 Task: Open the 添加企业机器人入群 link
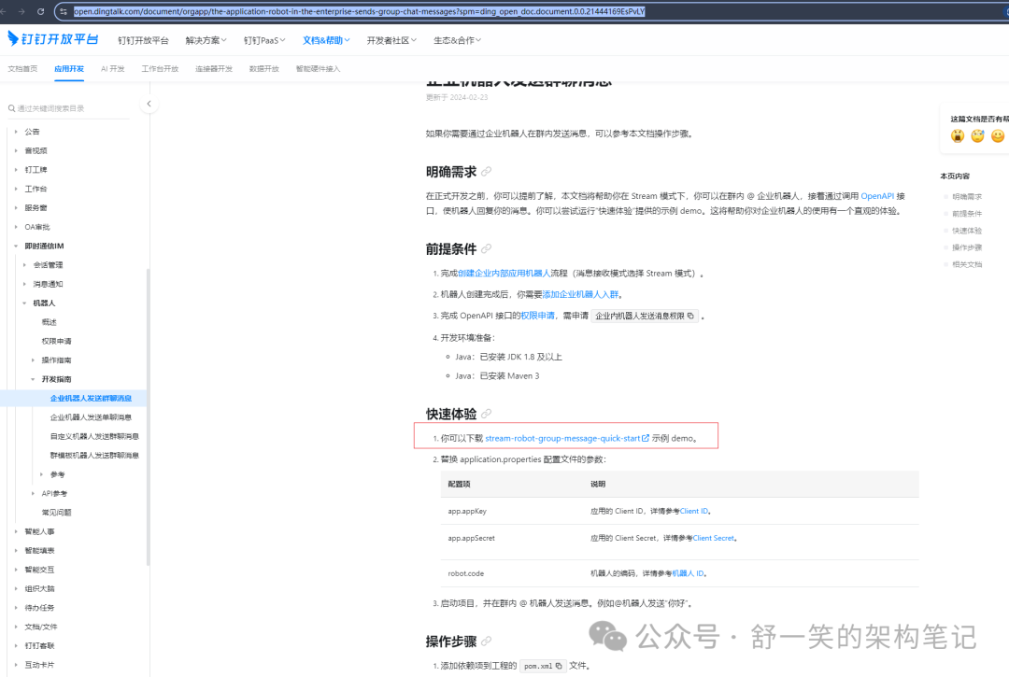(x=580, y=294)
